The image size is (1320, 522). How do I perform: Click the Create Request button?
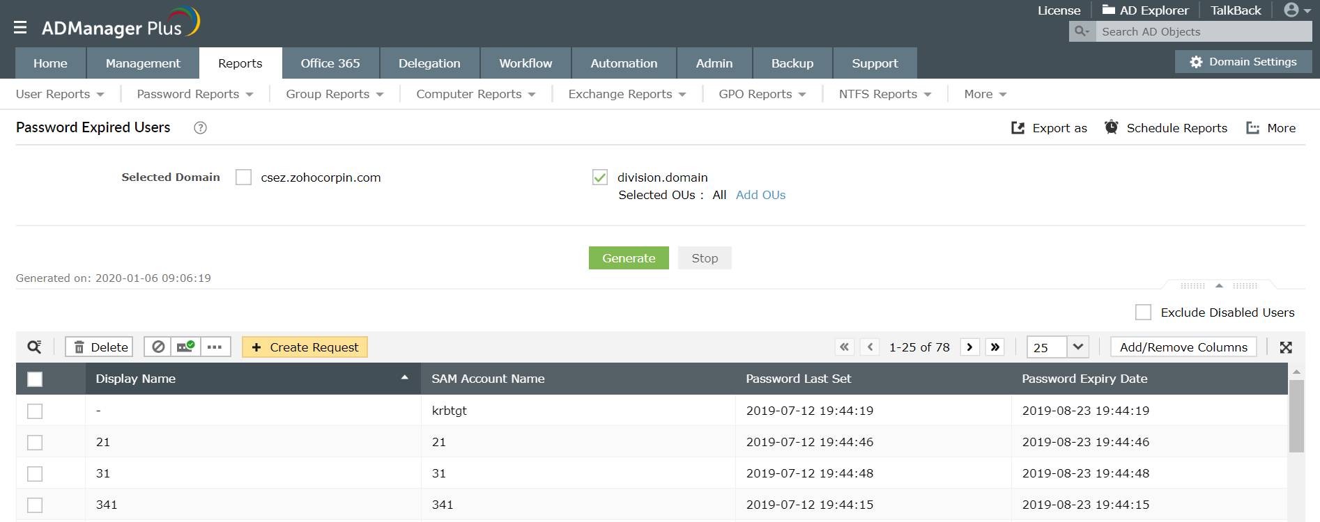[305, 347]
